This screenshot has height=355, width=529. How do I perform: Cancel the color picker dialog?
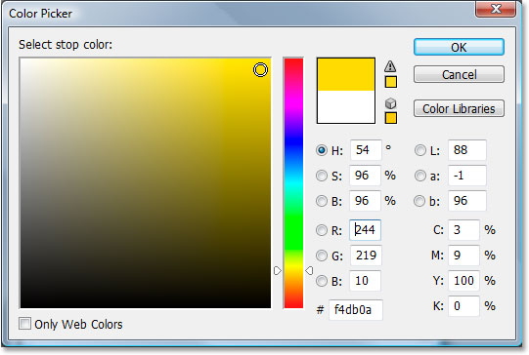(x=459, y=74)
